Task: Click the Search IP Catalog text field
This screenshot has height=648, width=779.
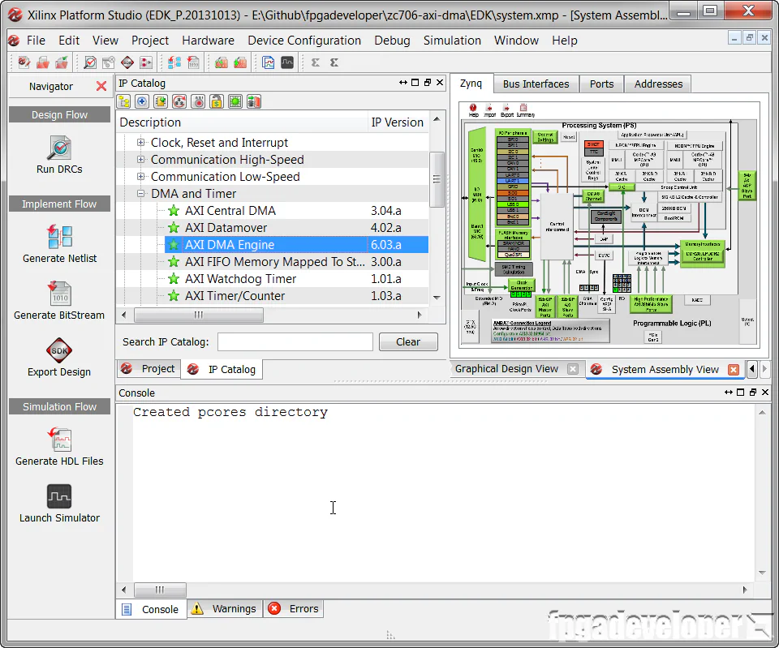Action: pyautogui.click(x=295, y=341)
